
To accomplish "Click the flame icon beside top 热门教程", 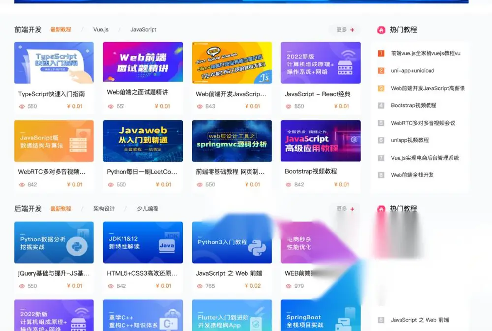I will [x=381, y=30].
